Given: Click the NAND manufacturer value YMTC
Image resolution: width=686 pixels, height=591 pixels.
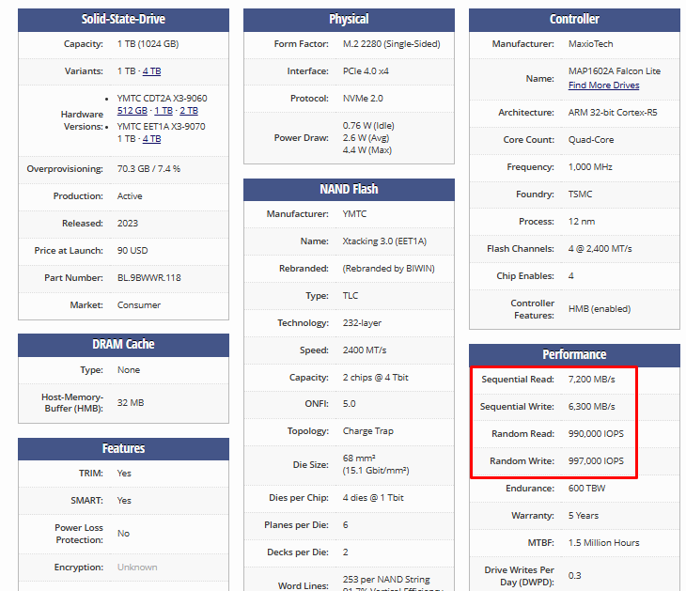Looking at the screenshot, I should pos(354,214).
